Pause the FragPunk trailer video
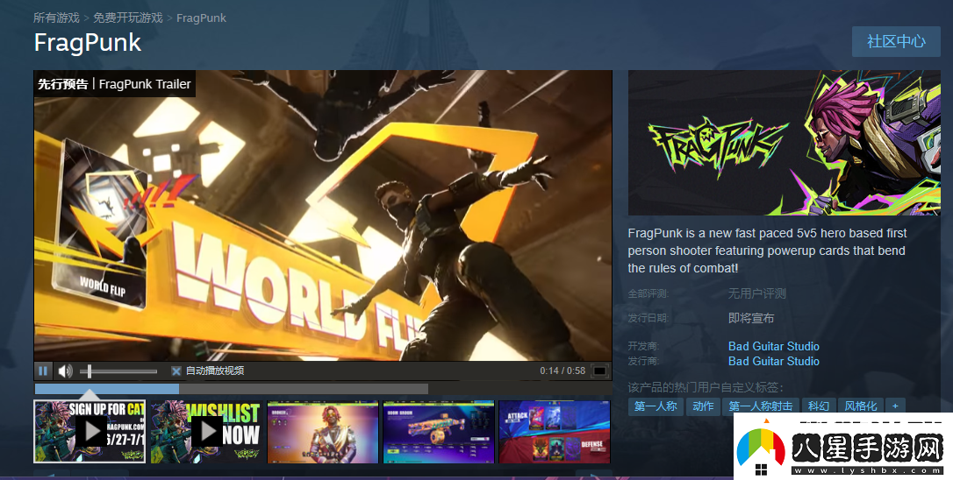The width and height of the screenshot is (953, 480). pyautogui.click(x=43, y=371)
